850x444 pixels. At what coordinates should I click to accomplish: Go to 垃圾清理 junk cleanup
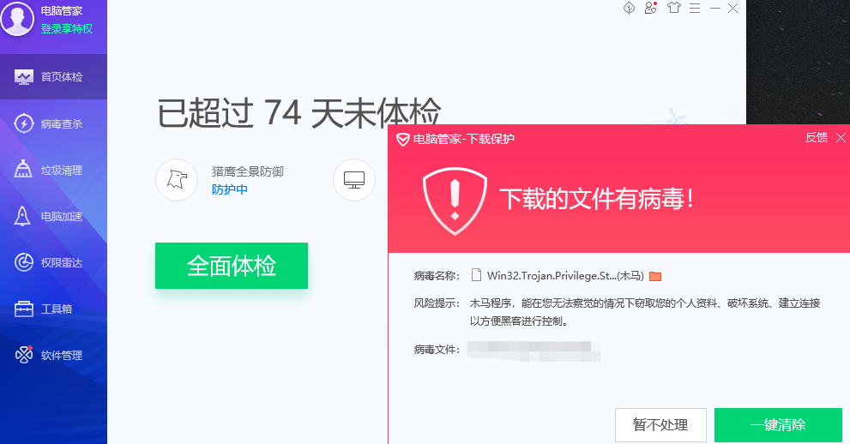point(54,170)
